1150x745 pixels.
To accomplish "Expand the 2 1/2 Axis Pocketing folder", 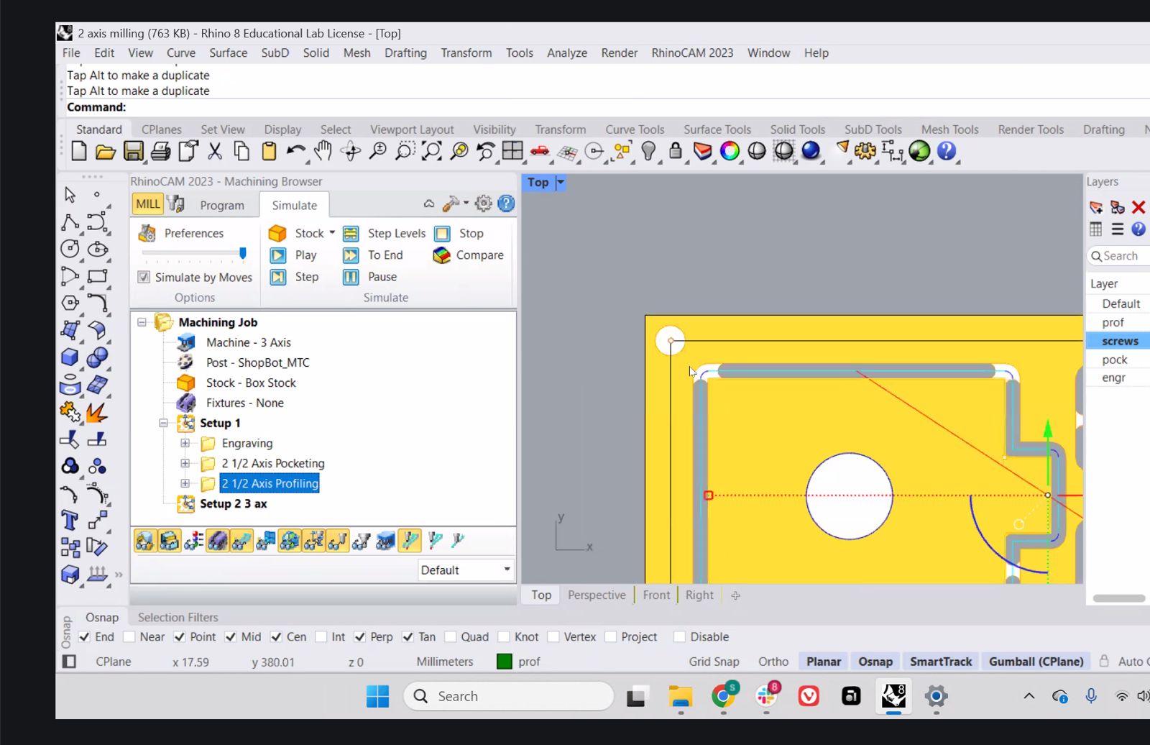I will click(185, 464).
